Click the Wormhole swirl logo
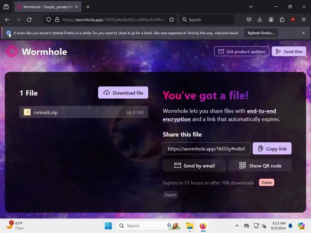This screenshot has height=233, width=311. (12, 51)
